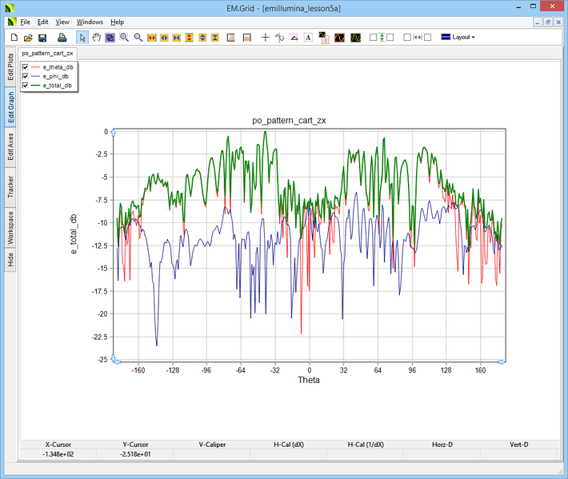The height and width of the screenshot is (479, 568).
Task: Open the View menu
Action: coord(62,22)
